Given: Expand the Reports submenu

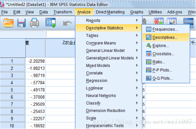Looking at the screenshot, I should point(109,21).
